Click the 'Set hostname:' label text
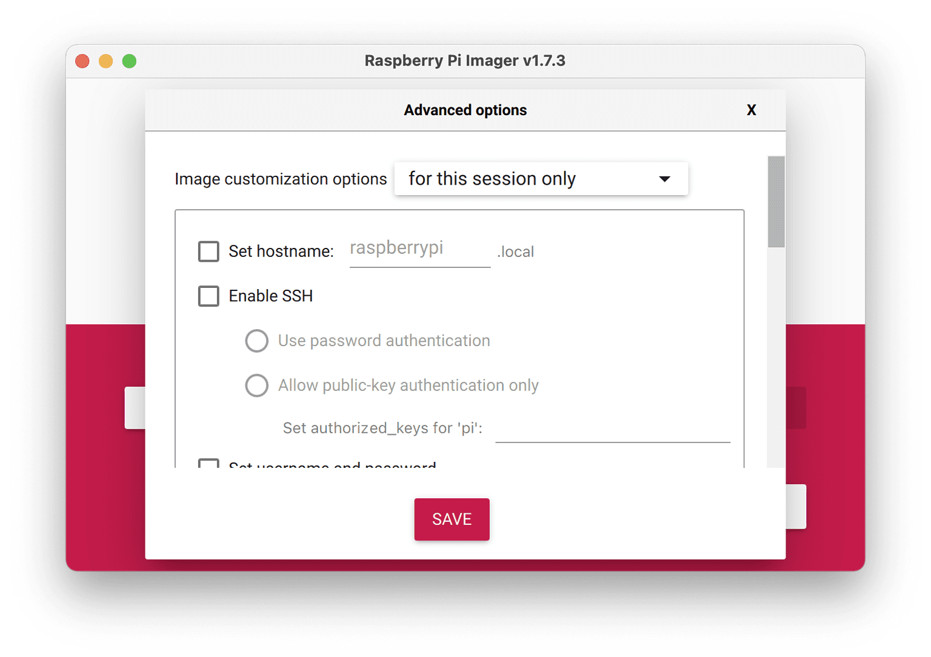Viewport: 931px width, 657px height. [x=281, y=252]
